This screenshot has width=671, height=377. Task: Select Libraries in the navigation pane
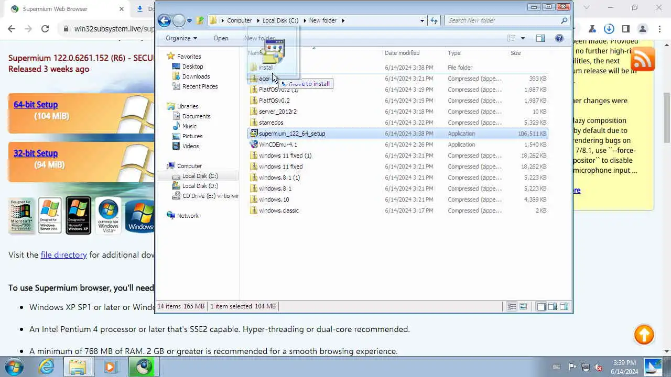pyautogui.click(x=188, y=106)
